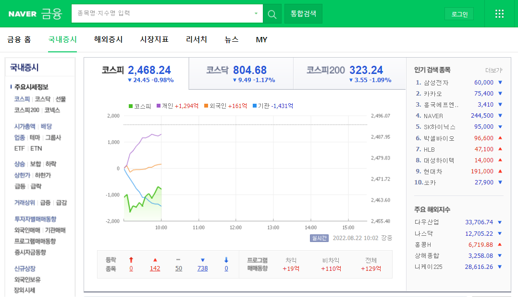Click the 로그인 button
This screenshot has width=518, height=303.
(x=459, y=14)
